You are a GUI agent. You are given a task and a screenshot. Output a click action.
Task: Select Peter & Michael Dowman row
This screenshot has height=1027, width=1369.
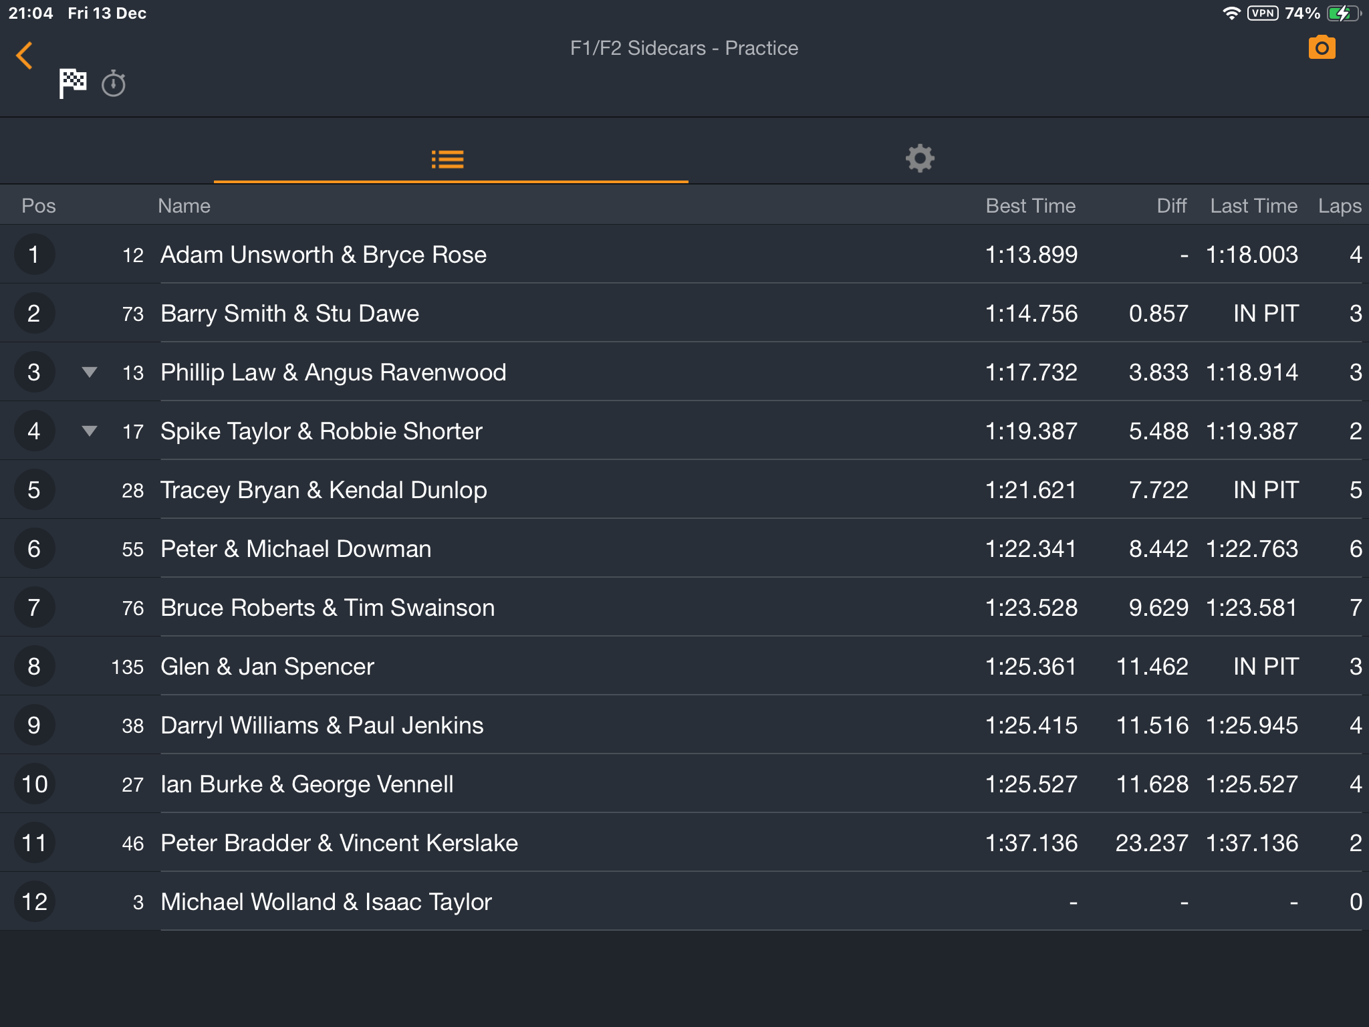(x=684, y=549)
